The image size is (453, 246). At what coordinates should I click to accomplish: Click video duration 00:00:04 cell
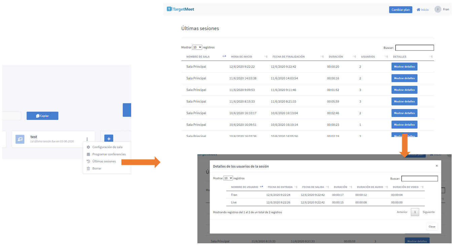tap(397, 195)
